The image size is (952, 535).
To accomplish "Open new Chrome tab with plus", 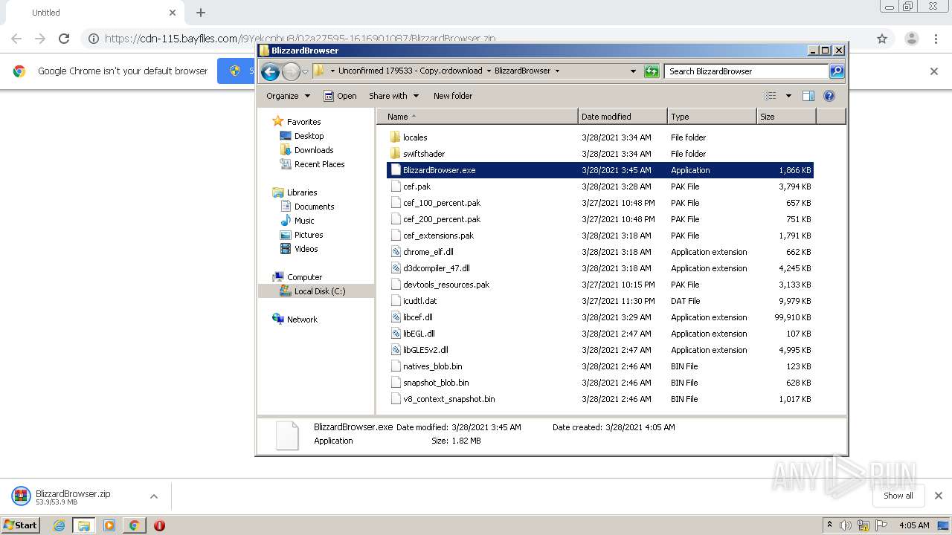I will [201, 13].
